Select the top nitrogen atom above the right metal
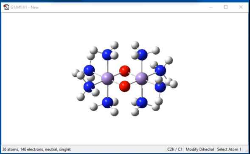The height and width of the screenshot is (154, 250). (142, 55)
